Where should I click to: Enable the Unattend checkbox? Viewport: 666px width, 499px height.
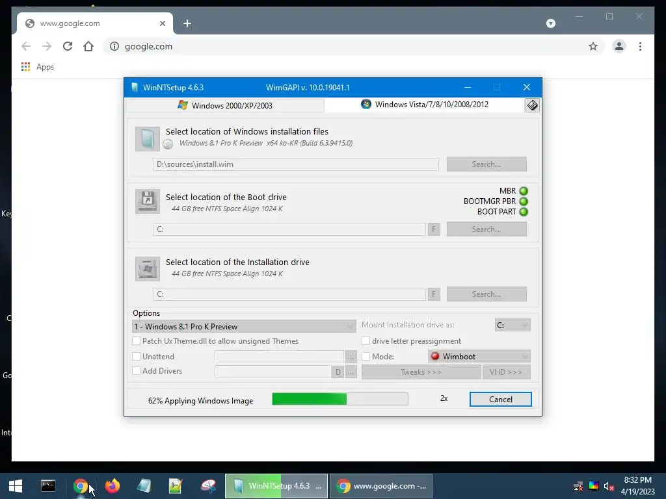(x=137, y=357)
